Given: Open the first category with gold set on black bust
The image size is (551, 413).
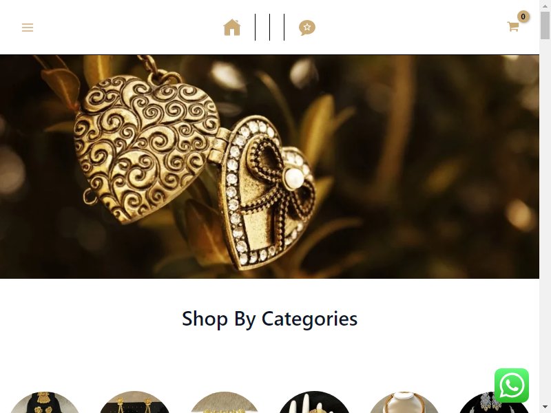Looking at the screenshot, I should click(44, 403).
